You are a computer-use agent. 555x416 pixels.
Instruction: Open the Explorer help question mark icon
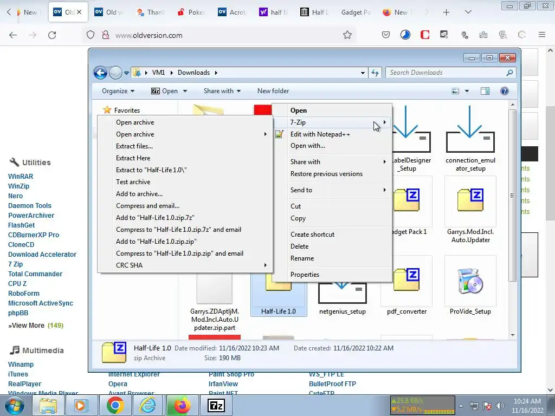coord(505,91)
